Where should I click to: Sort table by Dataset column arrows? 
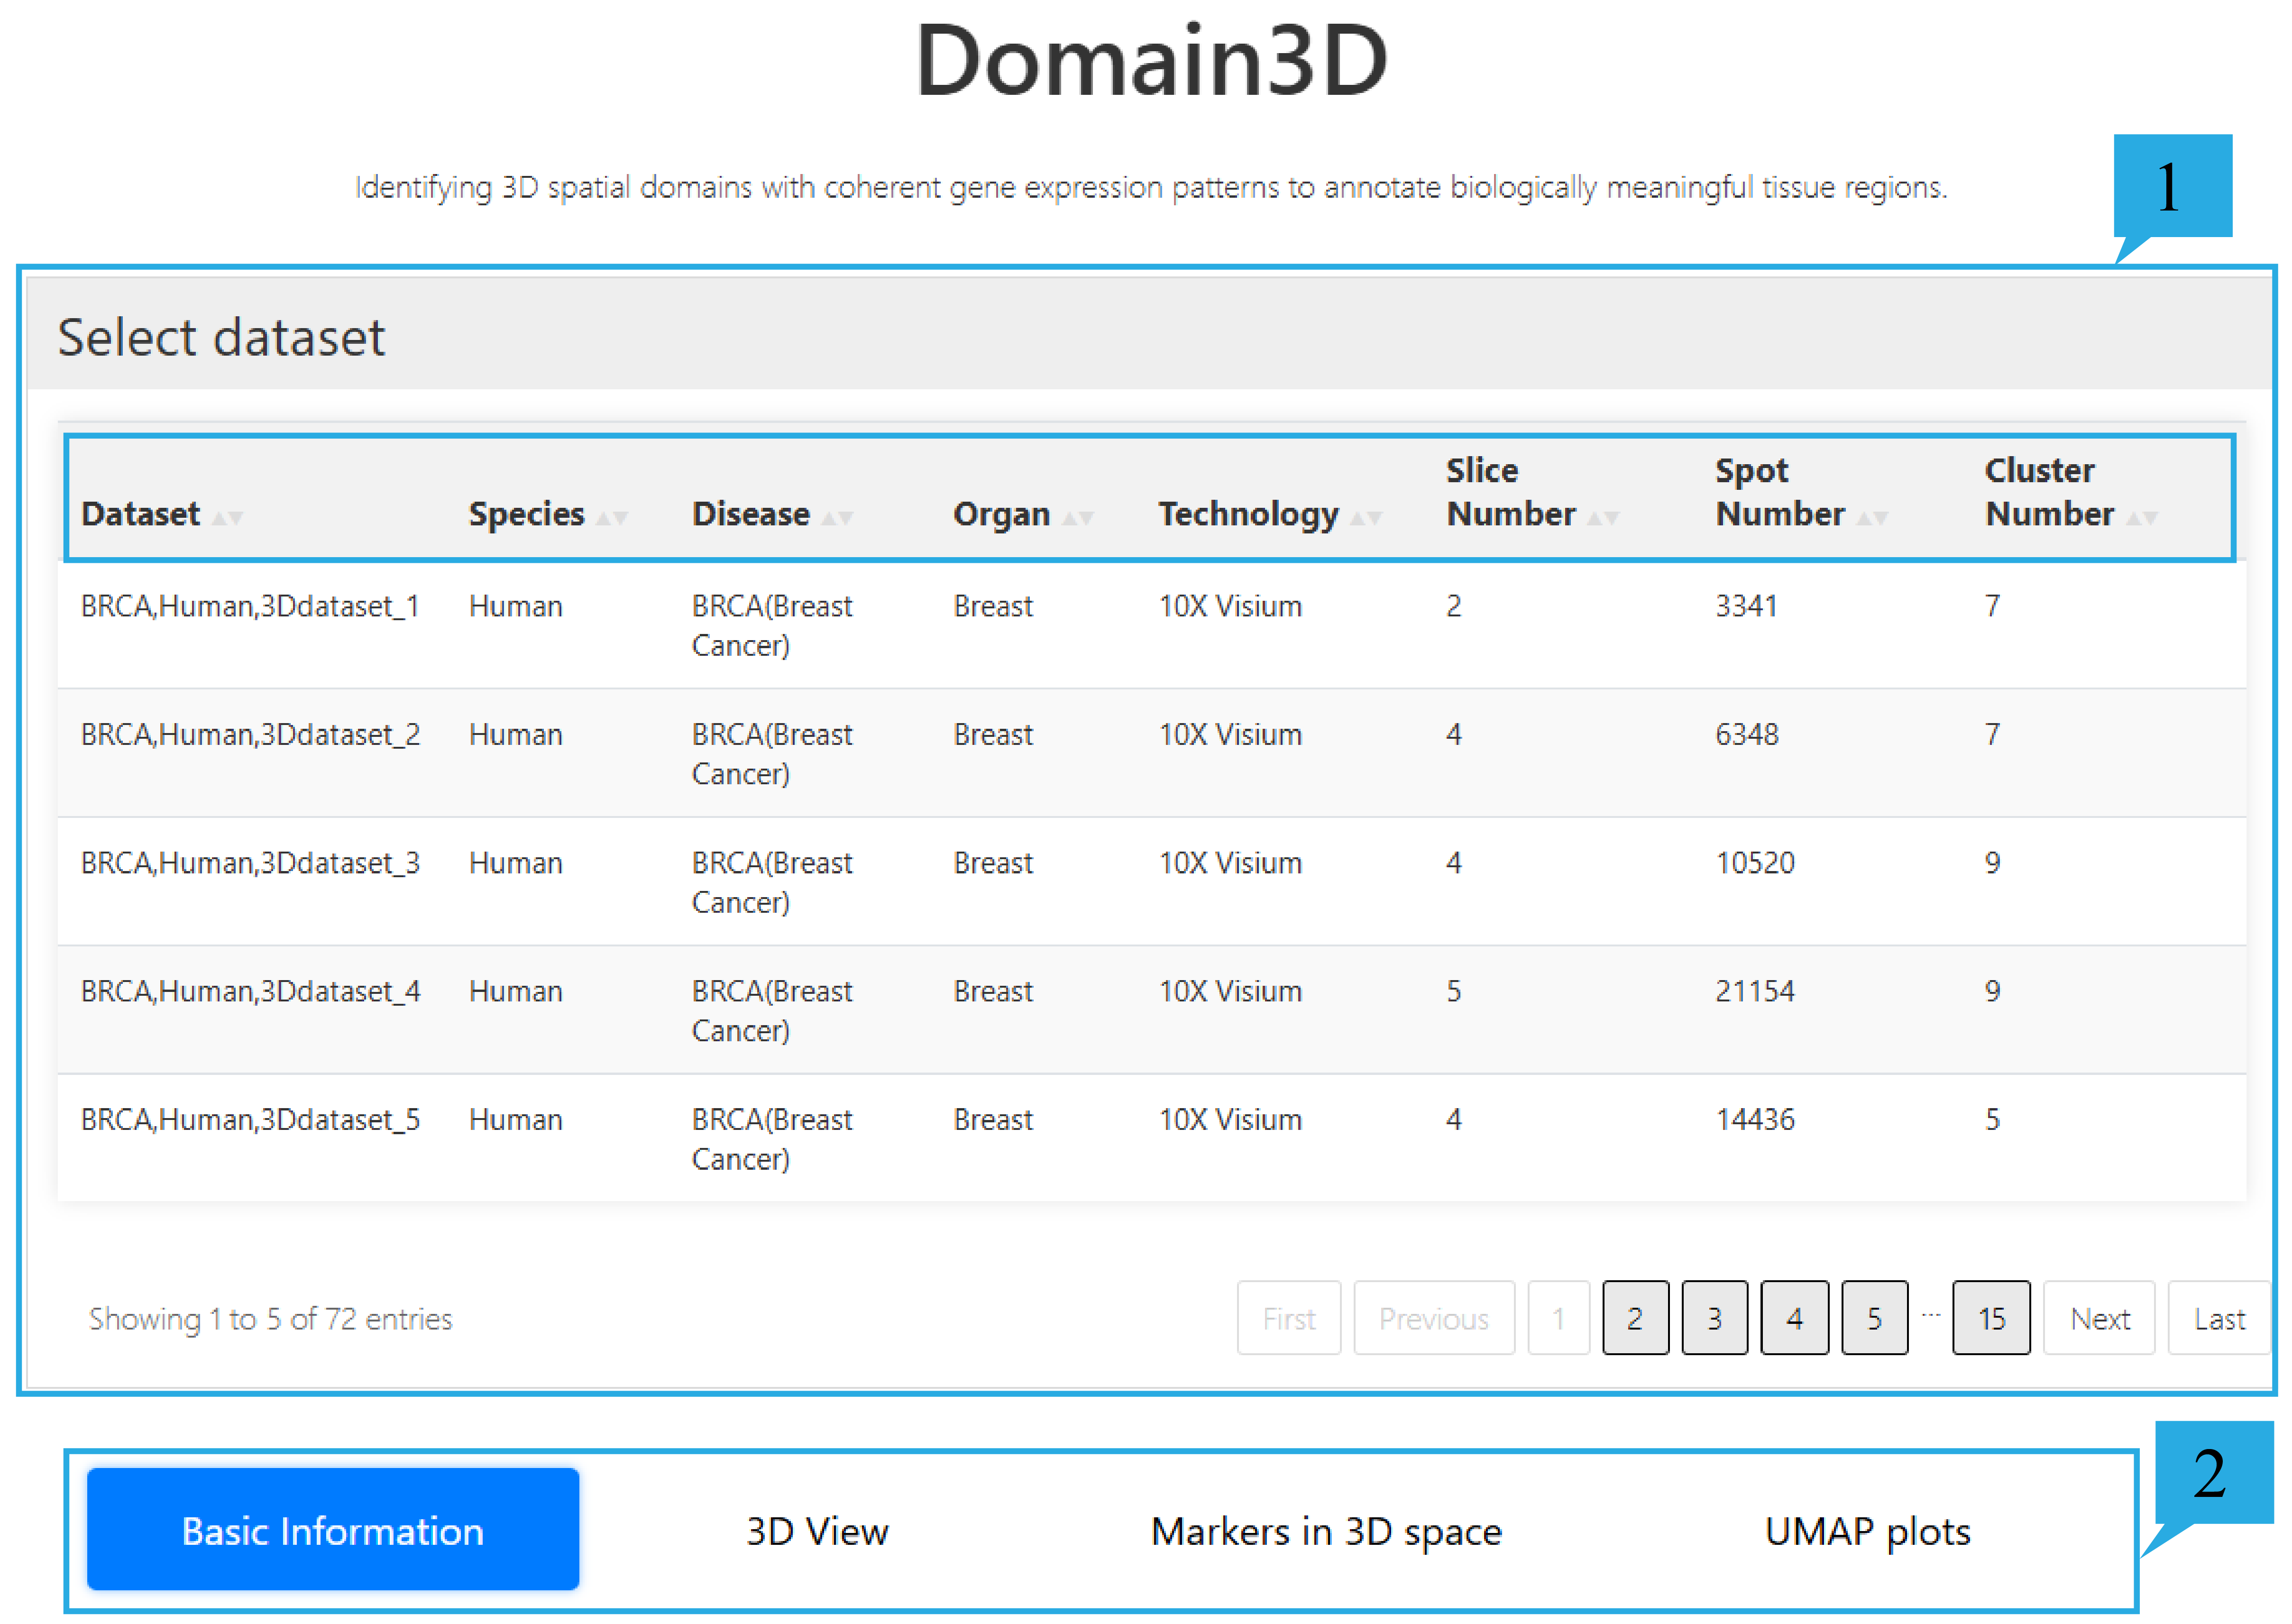coord(228,517)
